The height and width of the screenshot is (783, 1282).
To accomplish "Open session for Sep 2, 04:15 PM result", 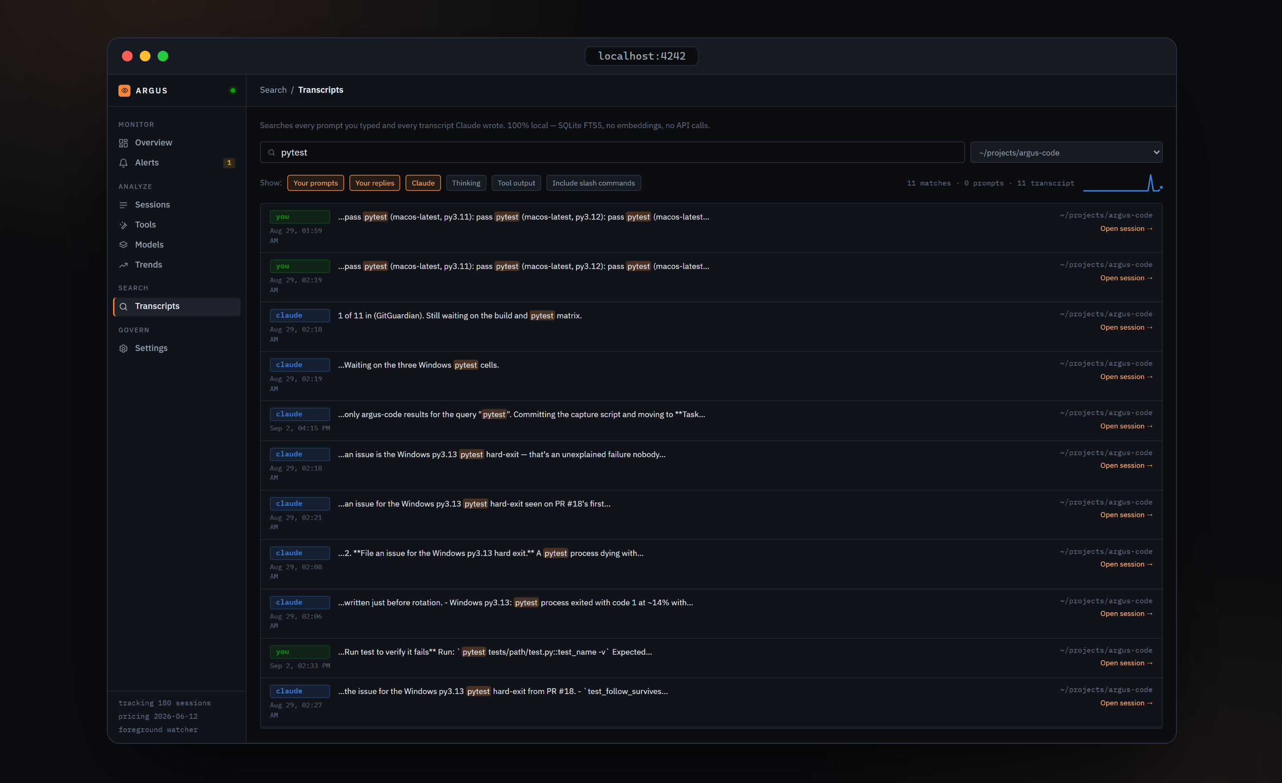I will coord(1126,426).
